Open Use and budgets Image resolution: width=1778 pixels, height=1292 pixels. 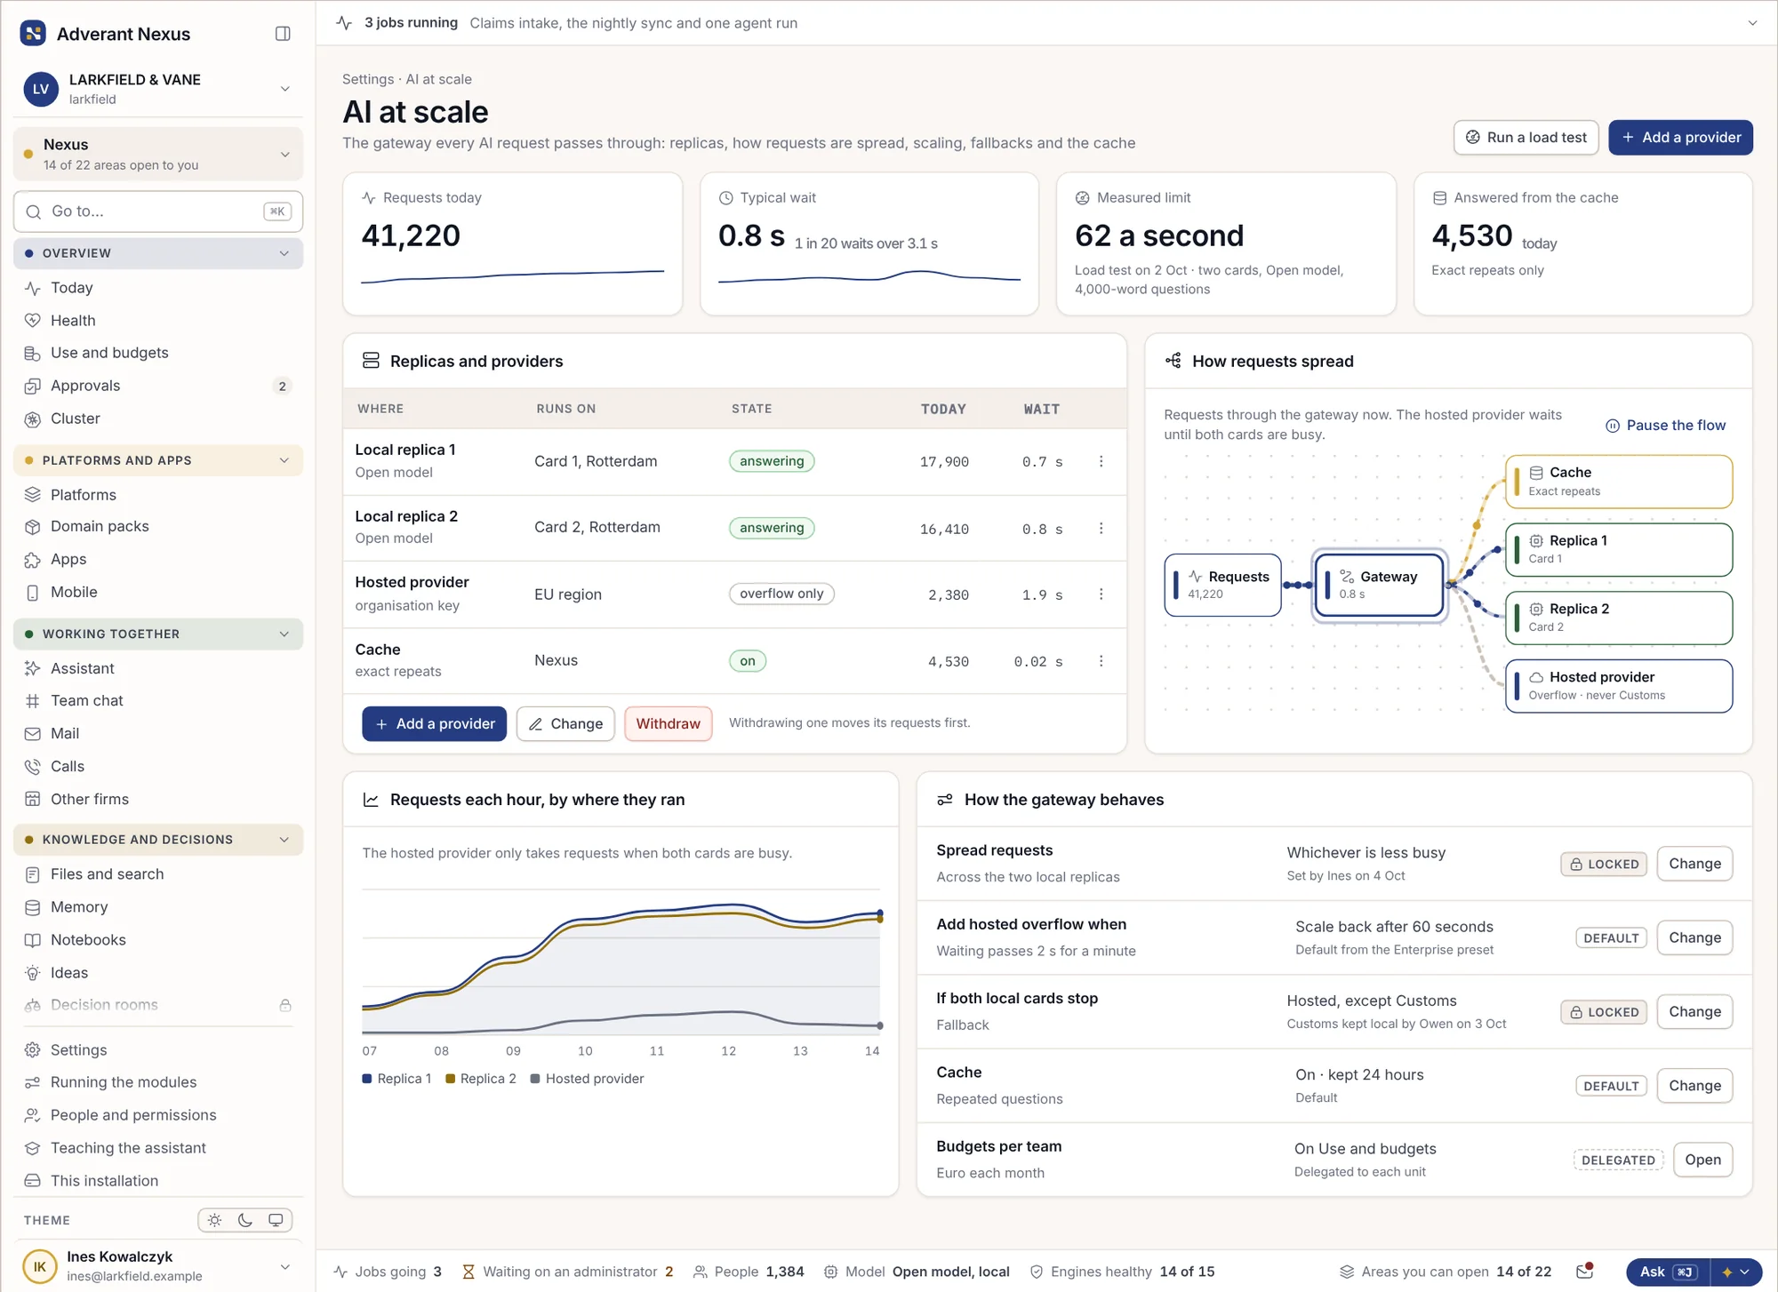click(x=158, y=353)
